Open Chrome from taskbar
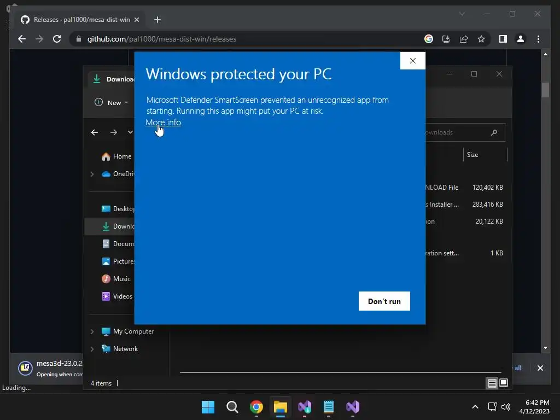Screen dimensions: 560x420 click(x=256, y=407)
